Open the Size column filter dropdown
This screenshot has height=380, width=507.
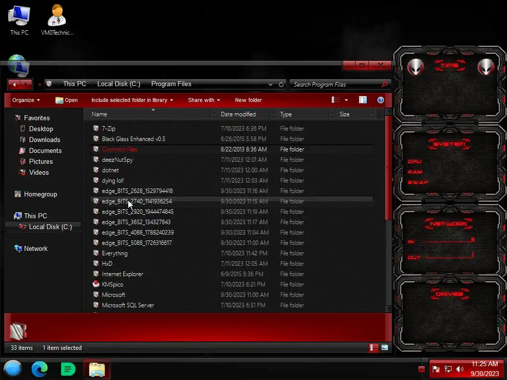[372, 114]
